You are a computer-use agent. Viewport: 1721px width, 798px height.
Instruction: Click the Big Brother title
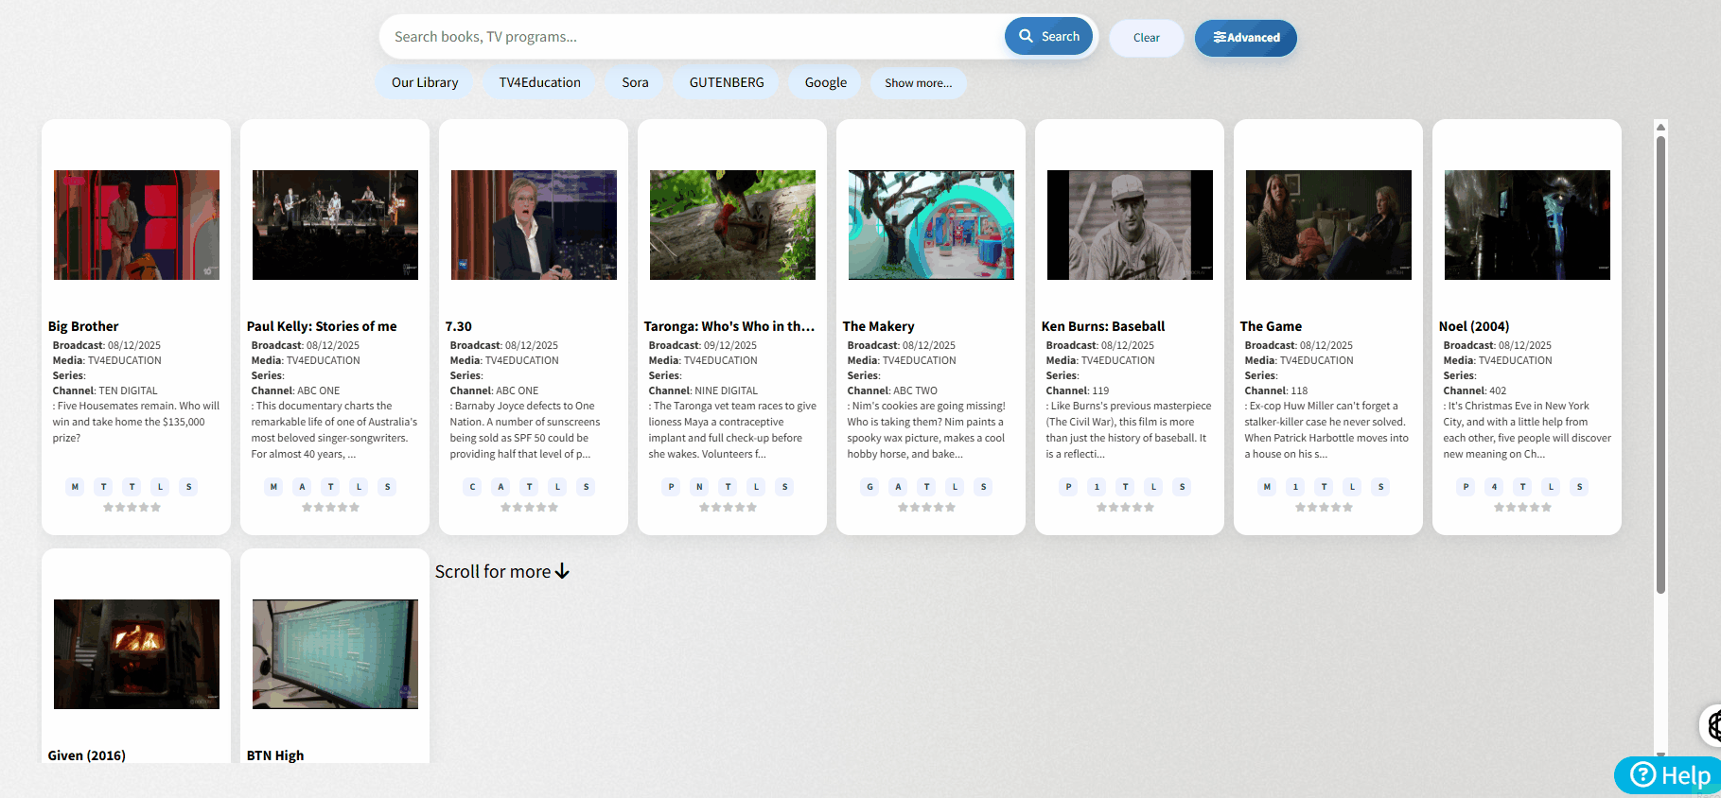83,326
